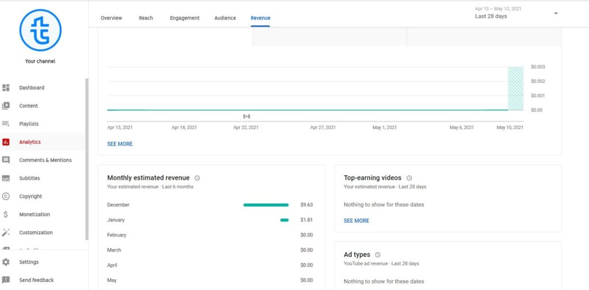Click the December revenue bar
Image resolution: width=589 pixels, height=290 pixels.
click(x=266, y=205)
